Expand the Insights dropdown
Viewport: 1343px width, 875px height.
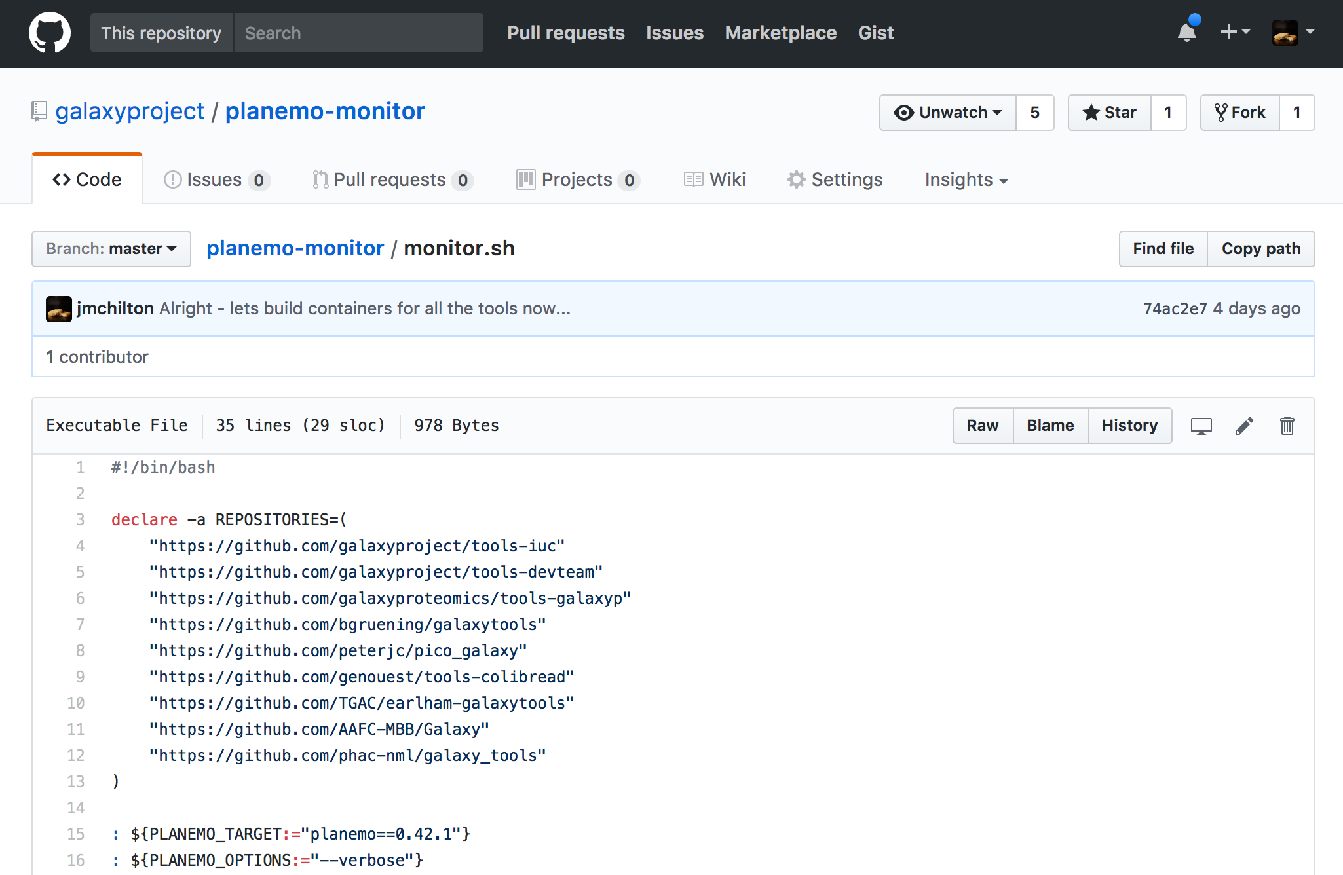pyautogui.click(x=967, y=179)
